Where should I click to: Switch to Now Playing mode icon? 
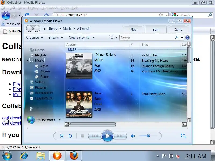click(x=183, y=136)
